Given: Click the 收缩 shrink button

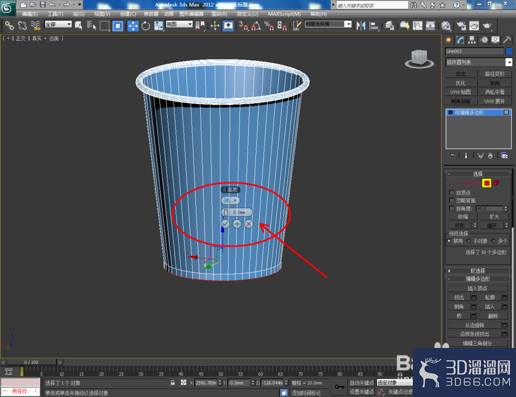Looking at the screenshot, I should coord(463,217).
